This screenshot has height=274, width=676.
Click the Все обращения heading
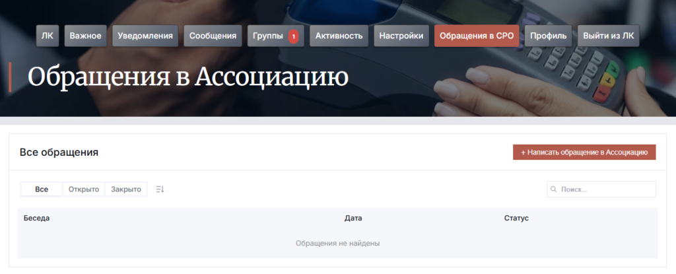pos(59,153)
